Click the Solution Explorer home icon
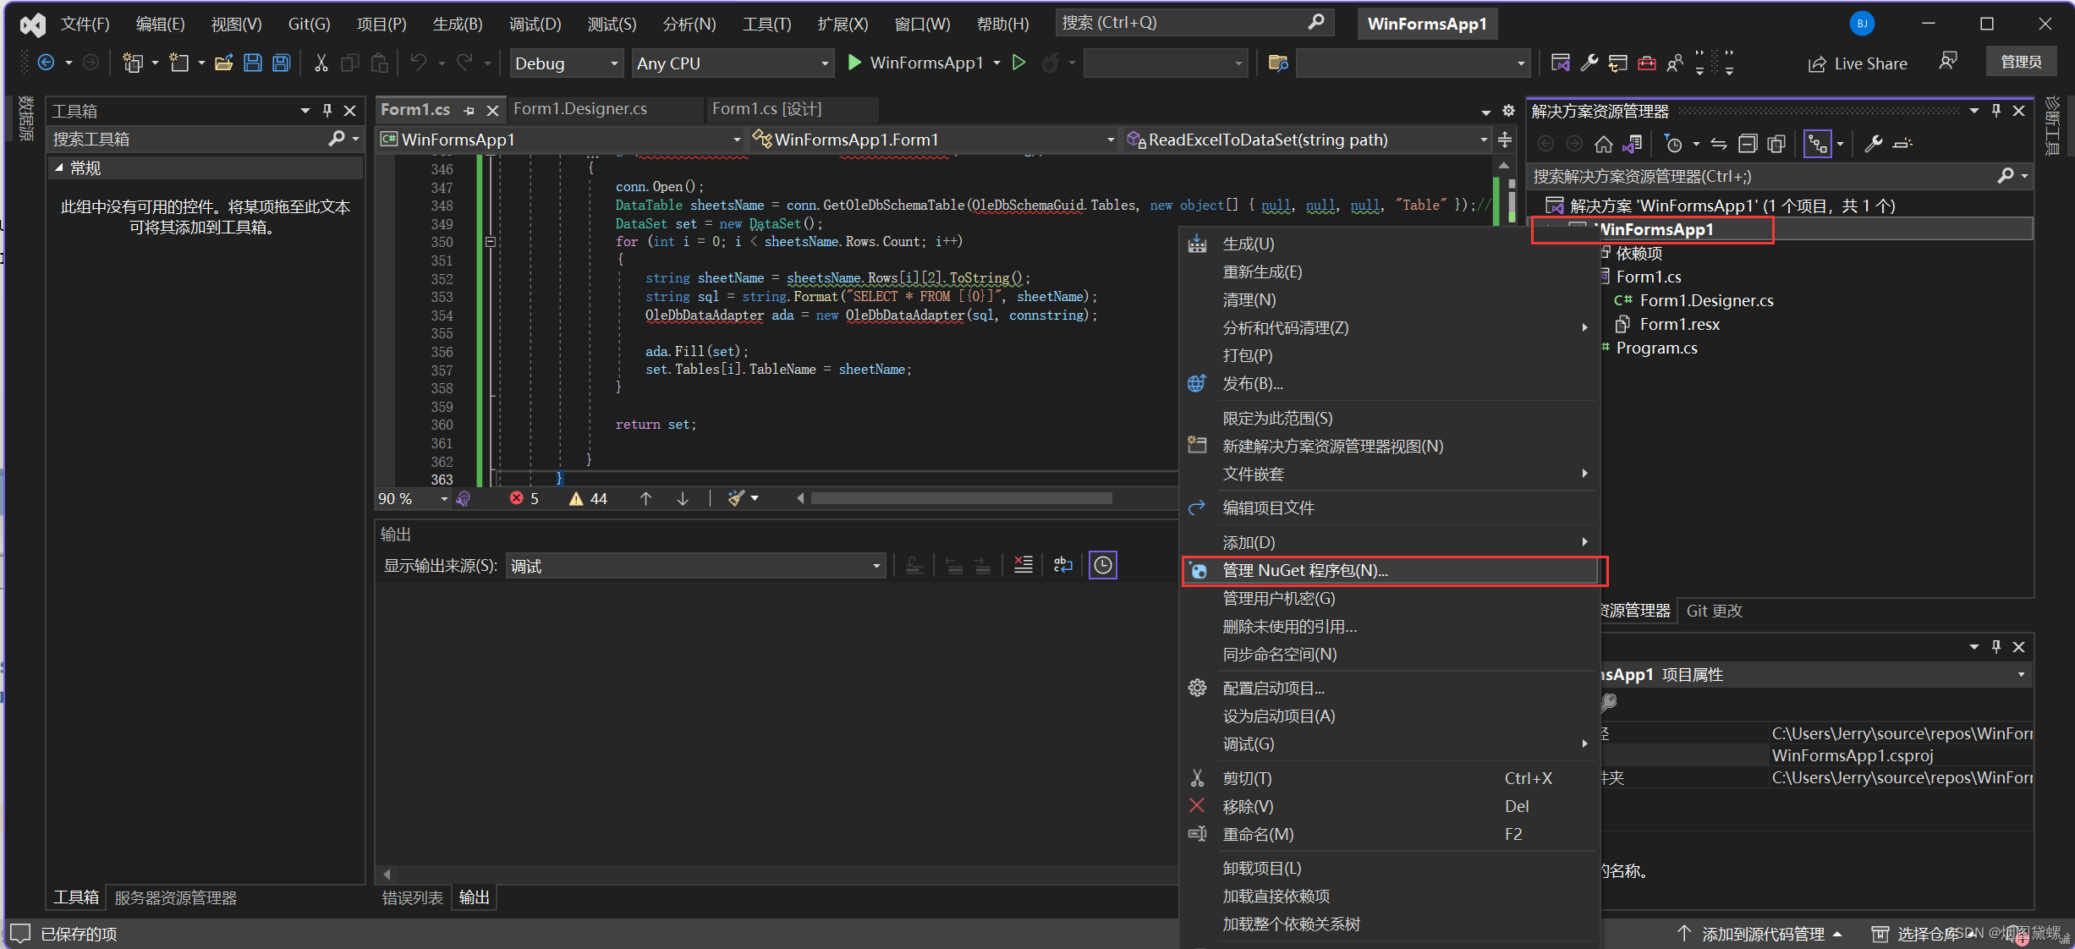 click(x=1603, y=144)
